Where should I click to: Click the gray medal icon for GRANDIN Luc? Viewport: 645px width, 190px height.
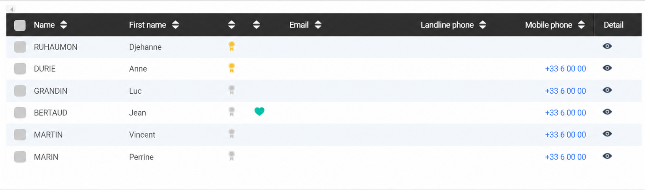231,90
